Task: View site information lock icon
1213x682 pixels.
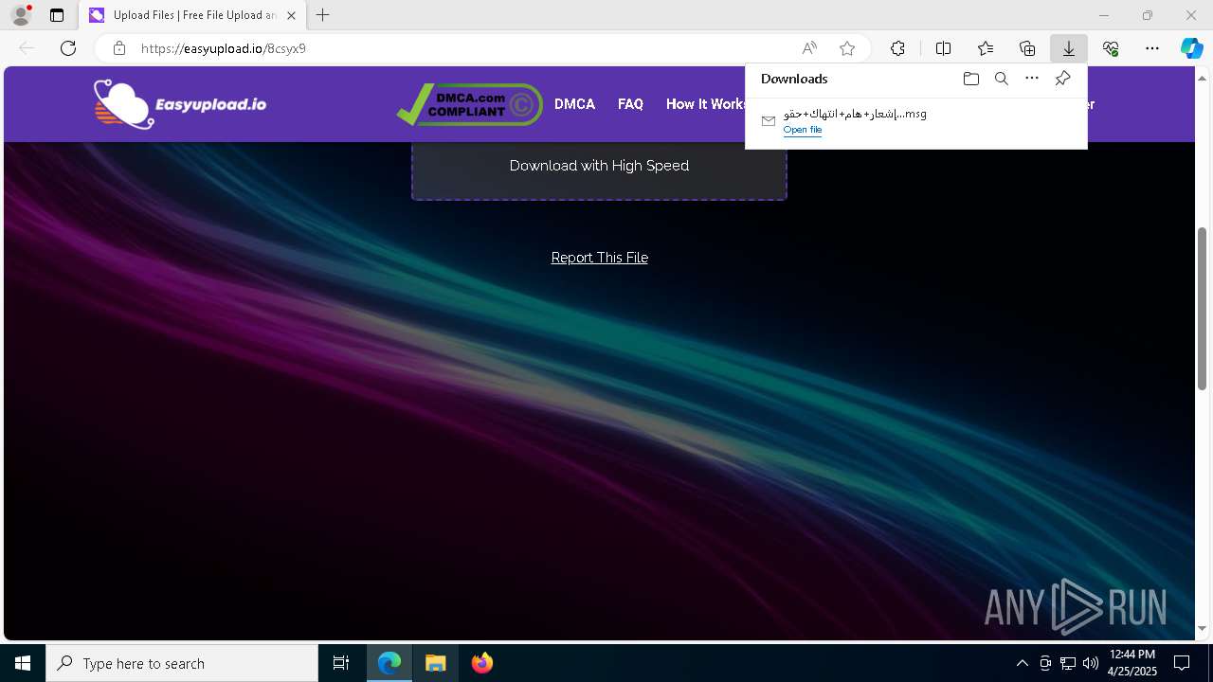Action: [119, 48]
